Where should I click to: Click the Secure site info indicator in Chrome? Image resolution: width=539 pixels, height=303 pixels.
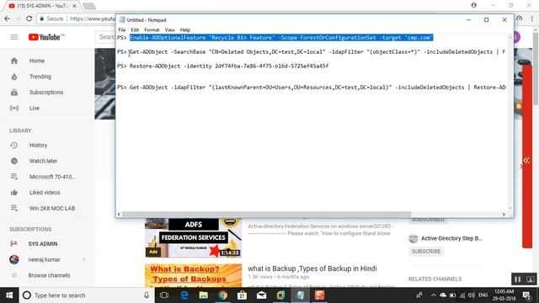tap(51, 19)
